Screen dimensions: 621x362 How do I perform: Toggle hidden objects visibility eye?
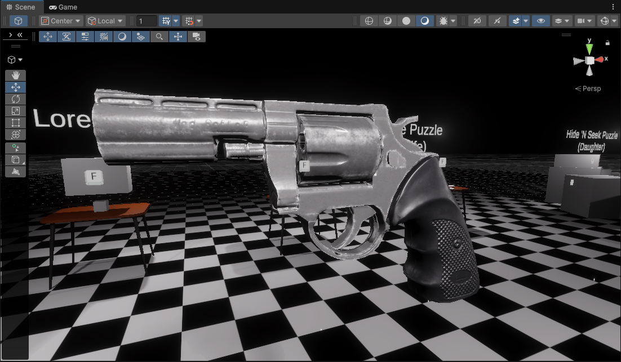tap(540, 21)
